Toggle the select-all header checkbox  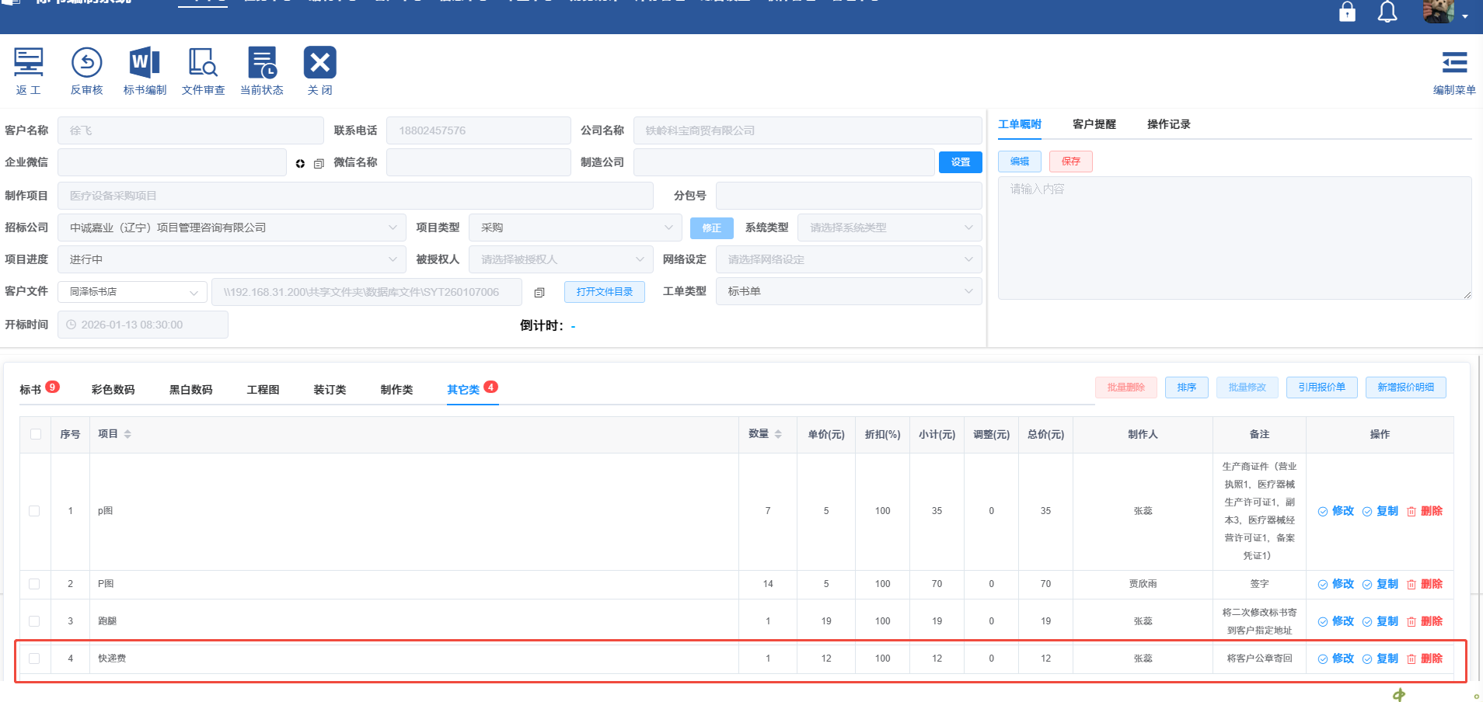click(36, 434)
